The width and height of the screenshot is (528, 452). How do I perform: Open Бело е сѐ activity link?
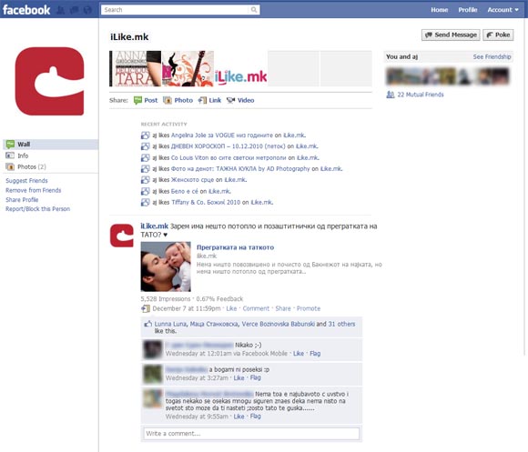(x=185, y=191)
